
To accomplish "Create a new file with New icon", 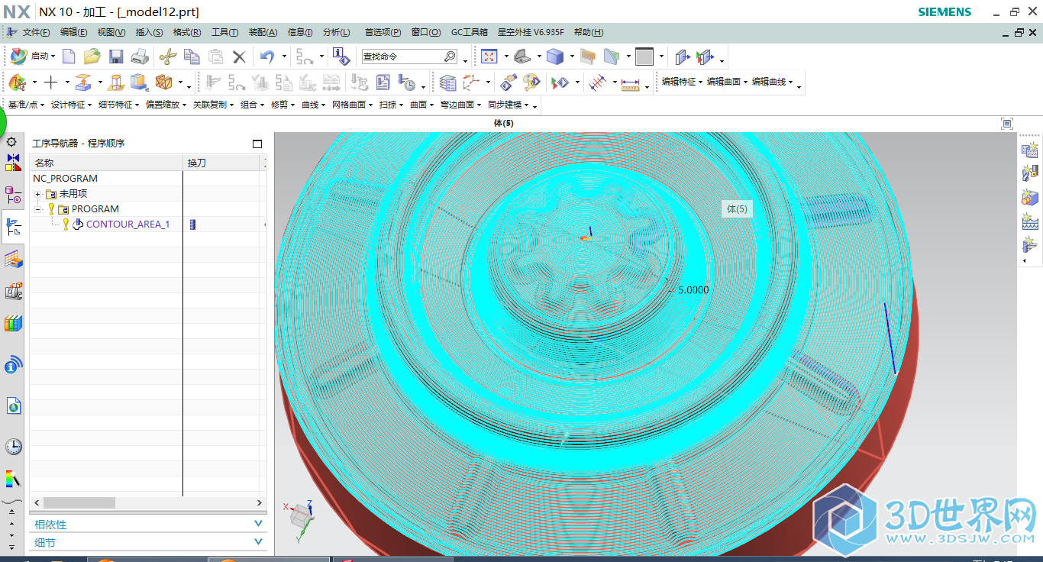I will (69, 56).
